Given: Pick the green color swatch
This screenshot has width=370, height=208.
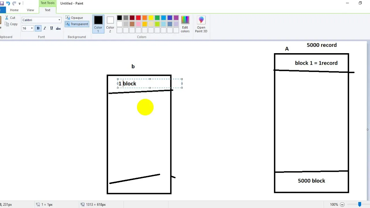Looking at the screenshot, I should pos(157,18).
